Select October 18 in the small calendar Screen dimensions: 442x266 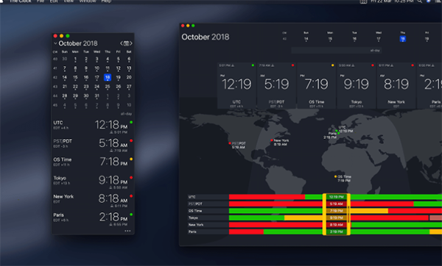[108, 77]
